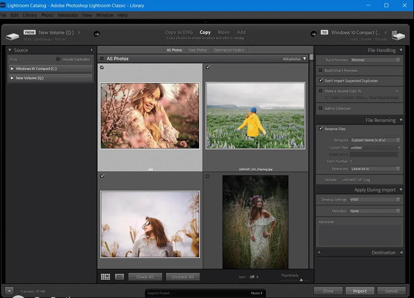This screenshot has width=414, height=298.
Task: Open the 424 photos group triangle
Action: coord(305,59)
